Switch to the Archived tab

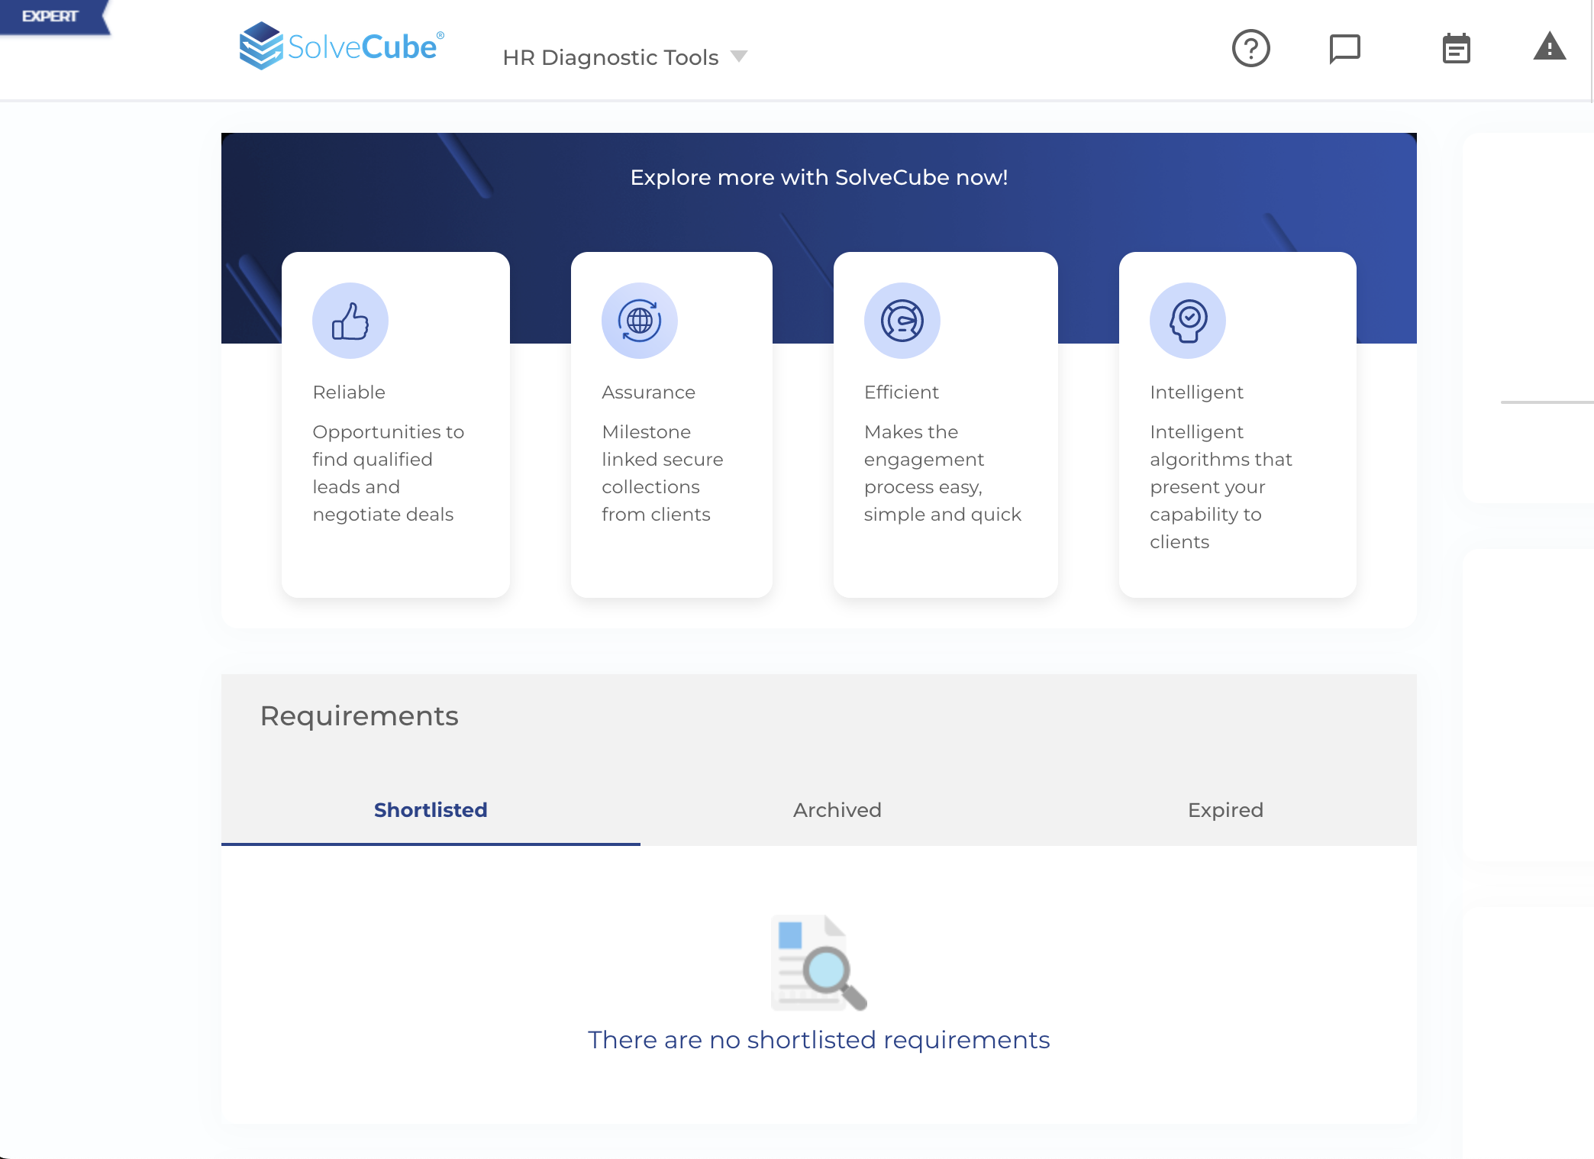(837, 810)
